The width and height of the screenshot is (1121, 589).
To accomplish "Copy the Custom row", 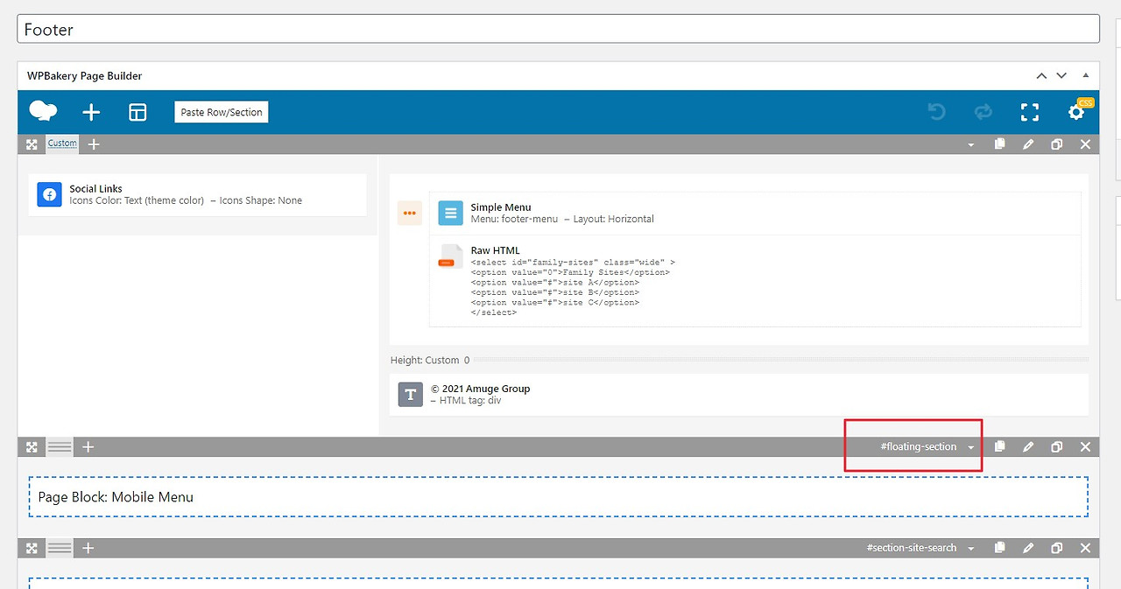I will click(999, 144).
